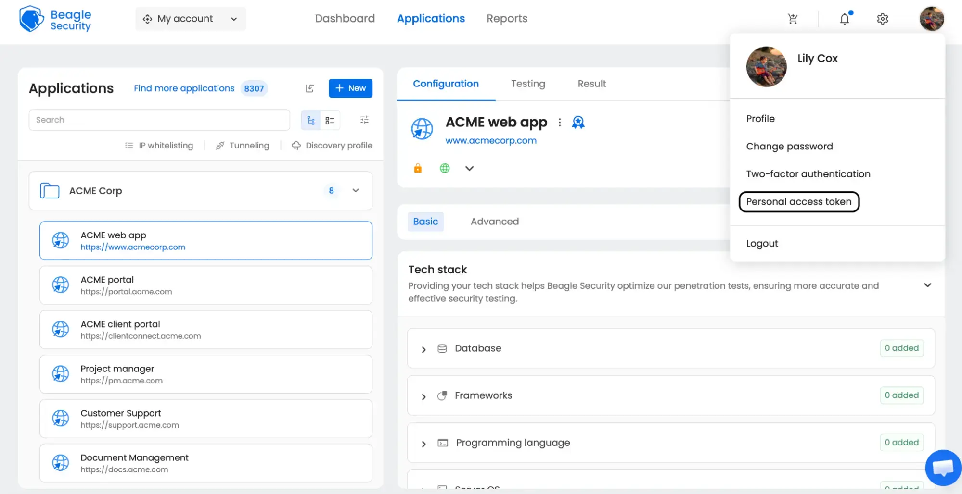
Task: Open the chat support bubble
Action: click(x=943, y=468)
